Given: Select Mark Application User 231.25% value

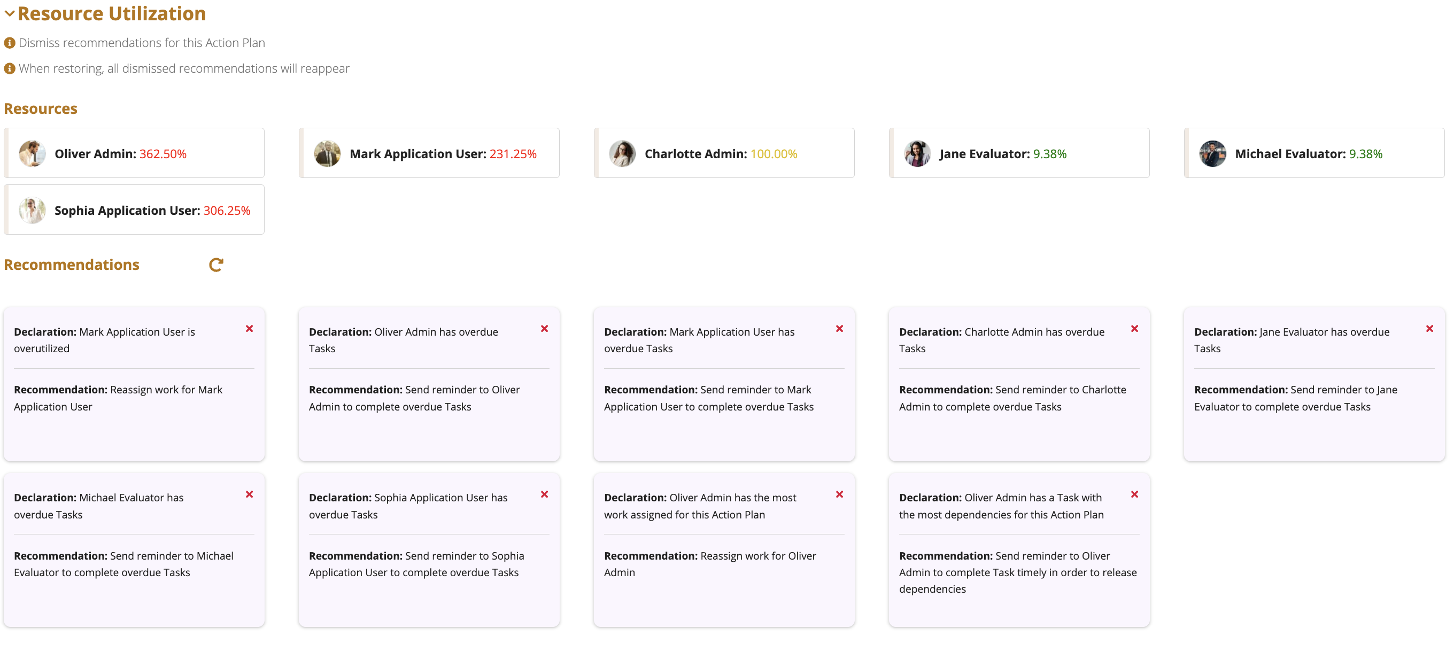Looking at the screenshot, I should (513, 153).
